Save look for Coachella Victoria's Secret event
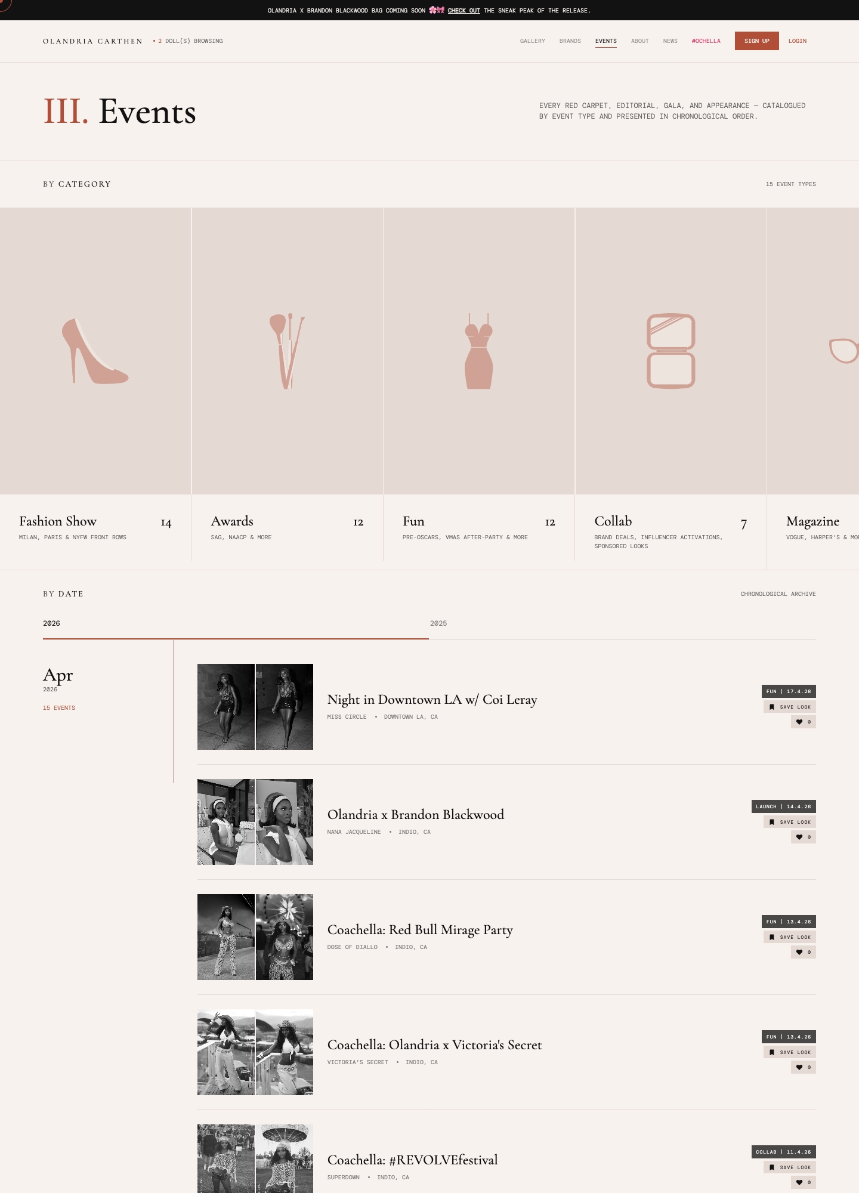The height and width of the screenshot is (1193, 859). 790,1052
